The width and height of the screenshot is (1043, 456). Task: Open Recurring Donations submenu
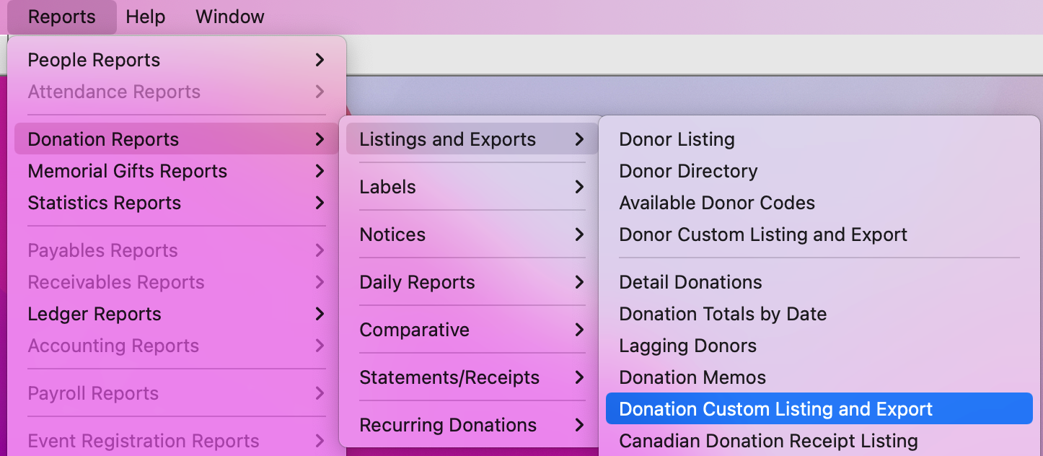click(447, 425)
